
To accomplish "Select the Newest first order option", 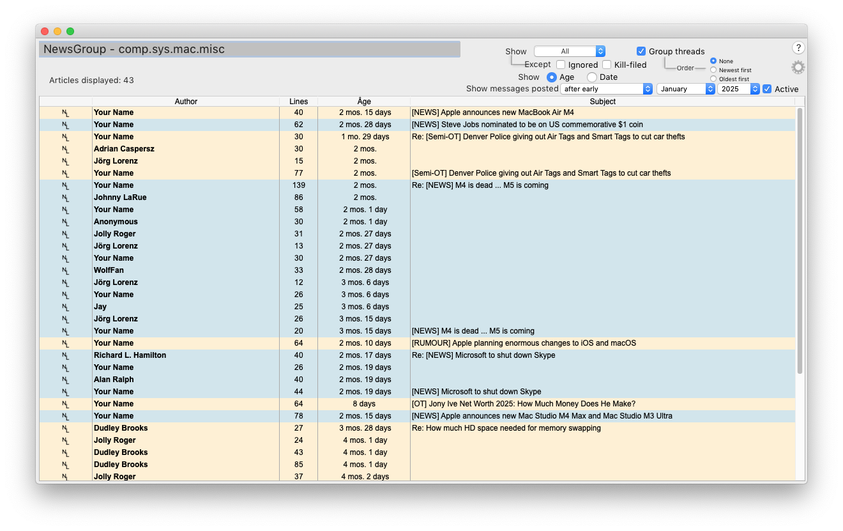I will (713, 70).
